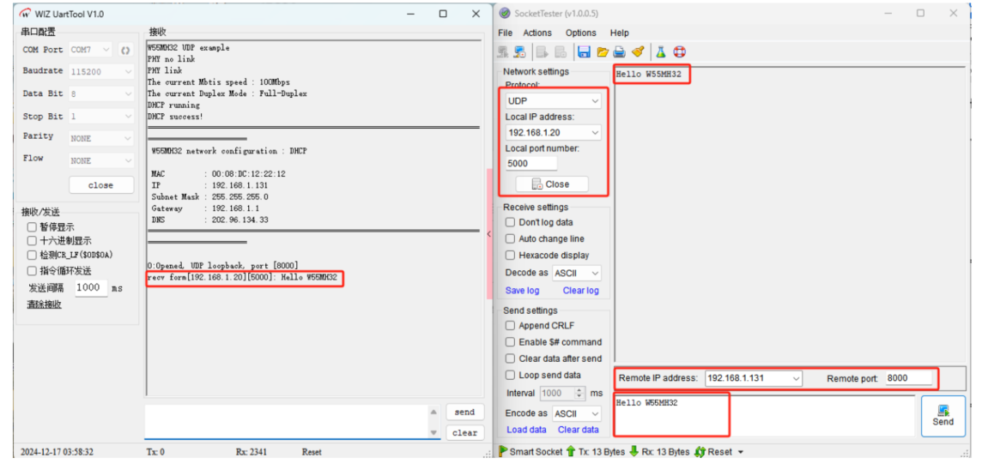982x464 pixels.
Task: Enable the Hexacode display checkbox
Action: tap(511, 255)
